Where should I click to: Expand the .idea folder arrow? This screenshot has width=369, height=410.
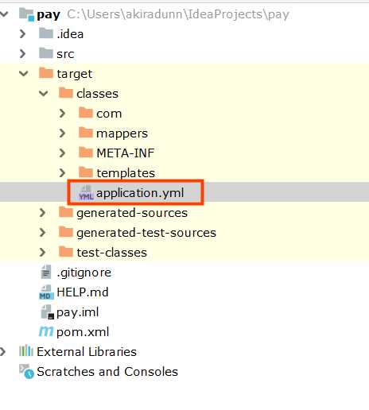pyautogui.click(x=23, y=33)
